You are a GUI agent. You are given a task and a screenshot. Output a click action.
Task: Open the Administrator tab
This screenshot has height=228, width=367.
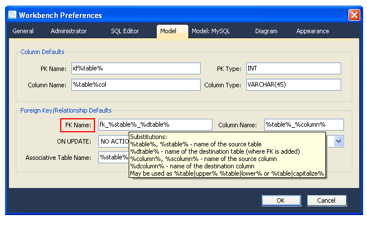coord(69,31)
